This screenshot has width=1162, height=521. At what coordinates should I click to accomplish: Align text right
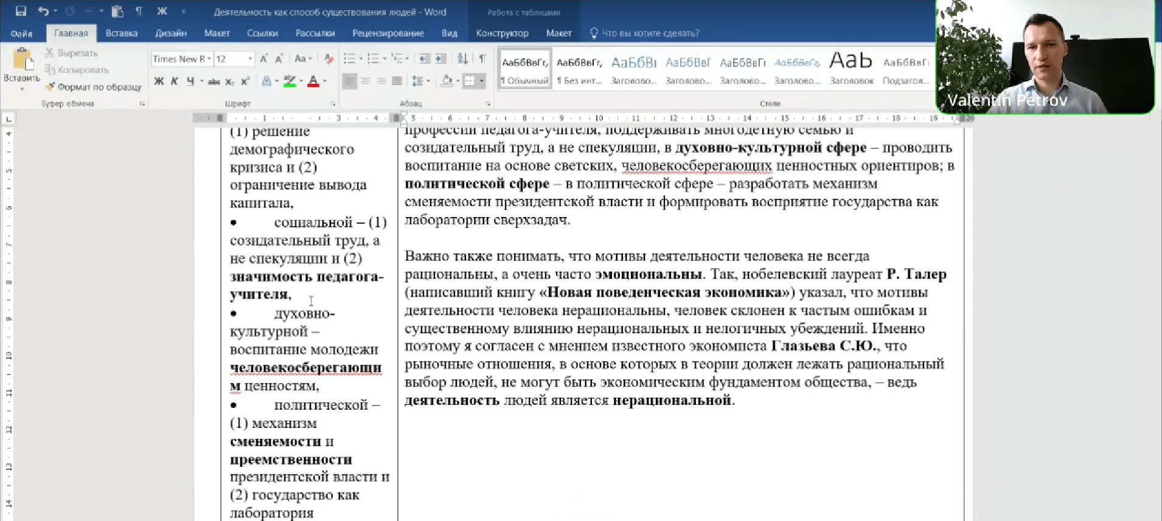click(x=381, y=81)
